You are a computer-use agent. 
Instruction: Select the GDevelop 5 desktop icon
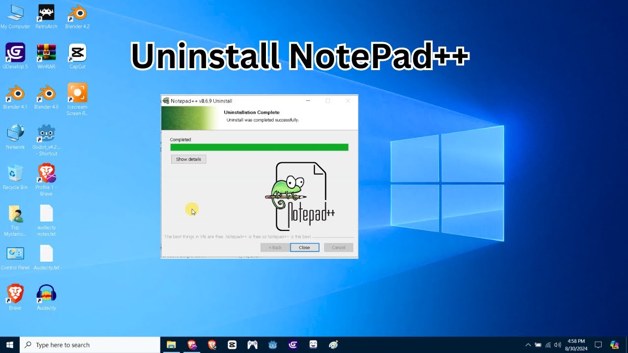pos(15,56)
